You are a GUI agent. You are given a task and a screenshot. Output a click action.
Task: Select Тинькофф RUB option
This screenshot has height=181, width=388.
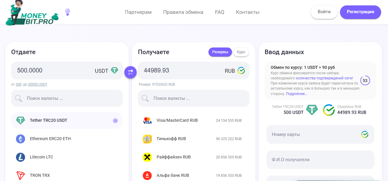coord(194,139)
